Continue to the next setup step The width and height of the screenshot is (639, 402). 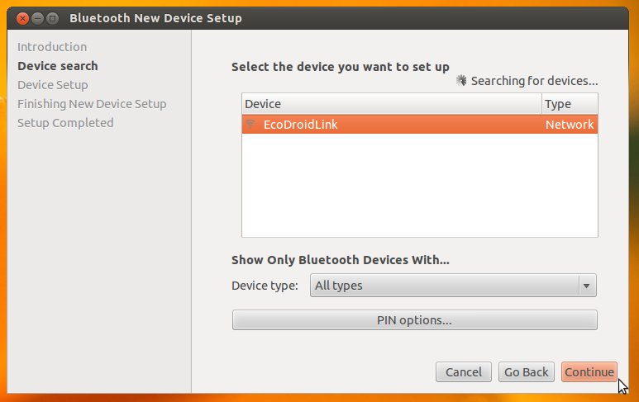589,372
